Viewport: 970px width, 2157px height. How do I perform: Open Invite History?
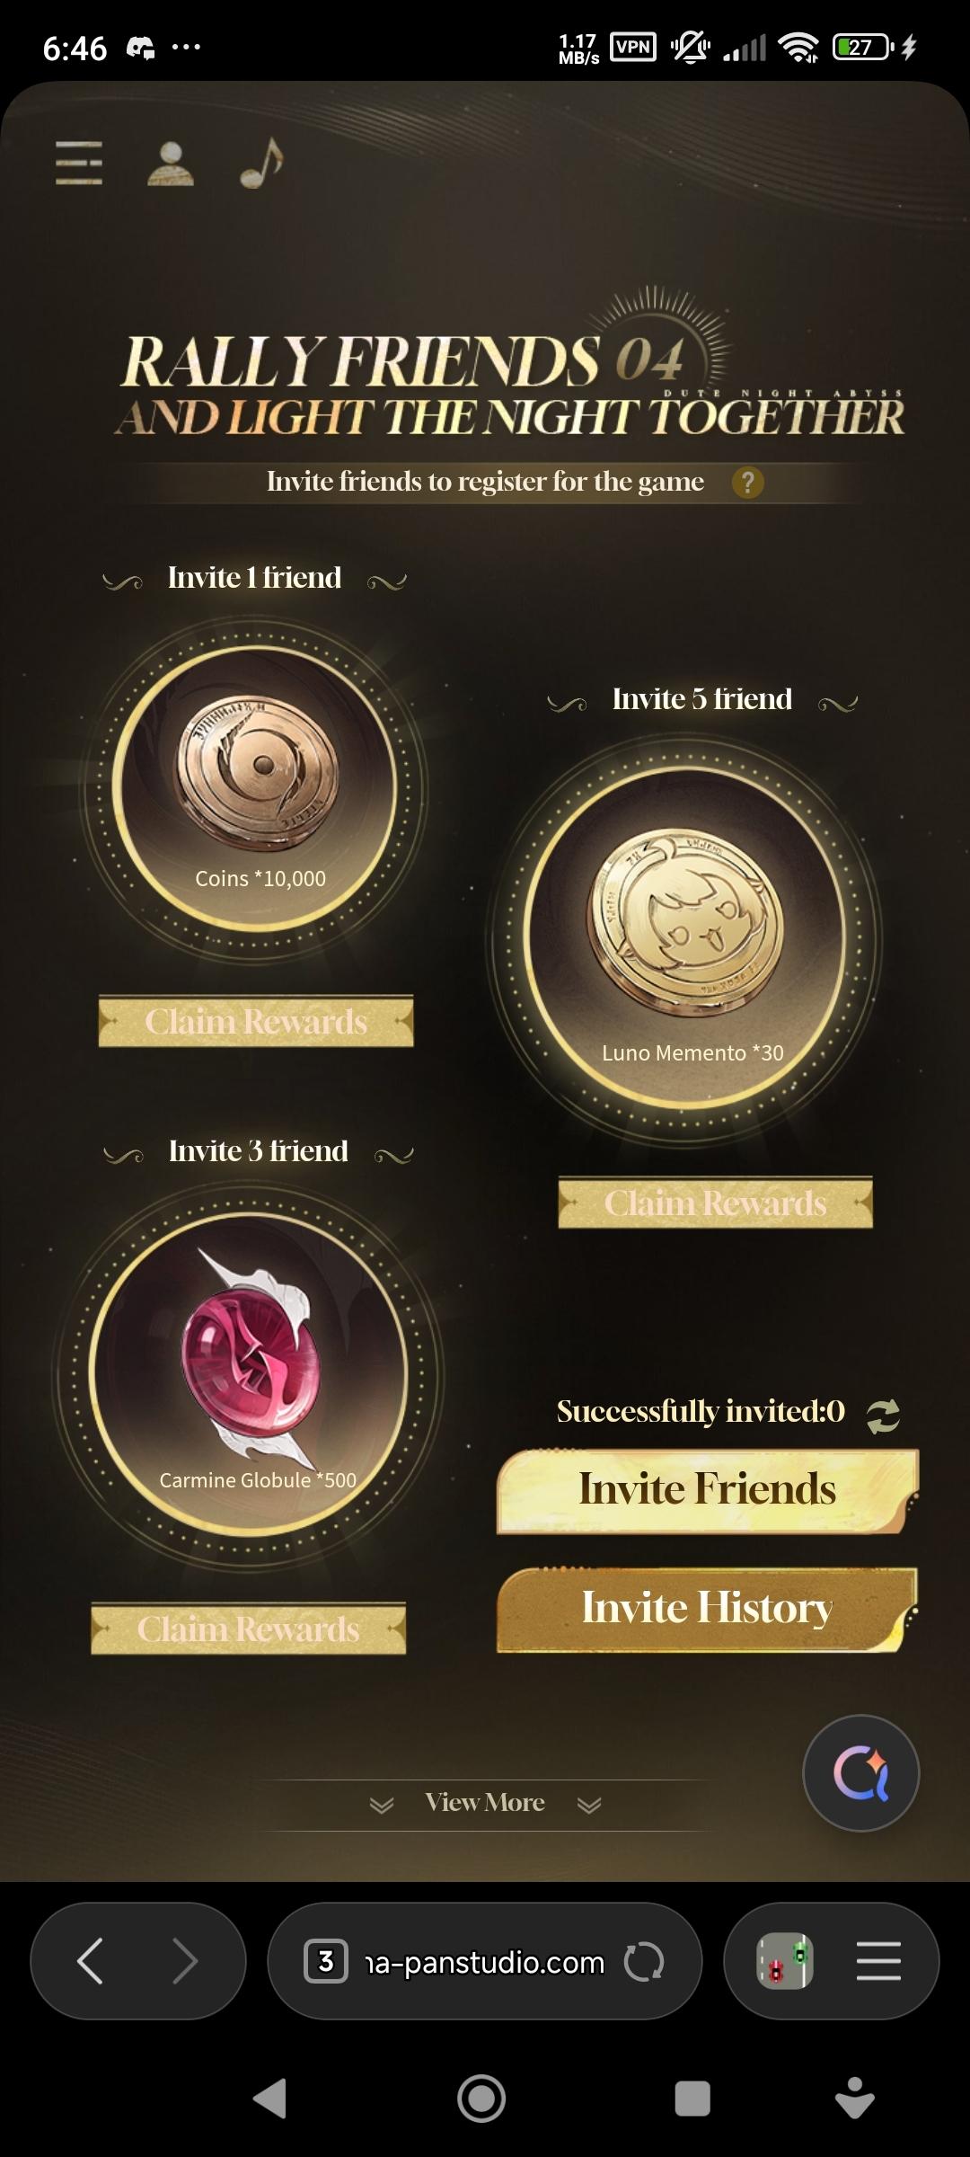pyautogui.click(x=708, y=1609)
